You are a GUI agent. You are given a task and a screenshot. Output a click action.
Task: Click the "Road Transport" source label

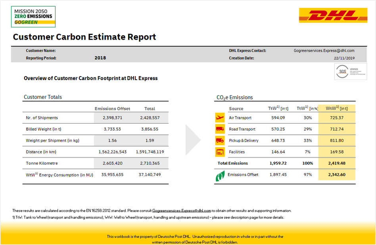[x=242, y=129]
